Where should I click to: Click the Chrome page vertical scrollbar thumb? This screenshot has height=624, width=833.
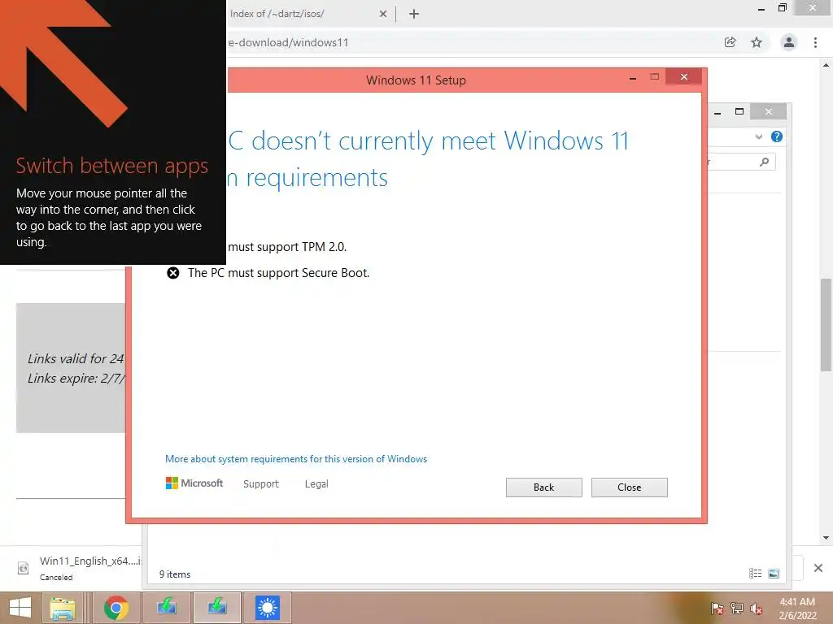coord(826,325)
